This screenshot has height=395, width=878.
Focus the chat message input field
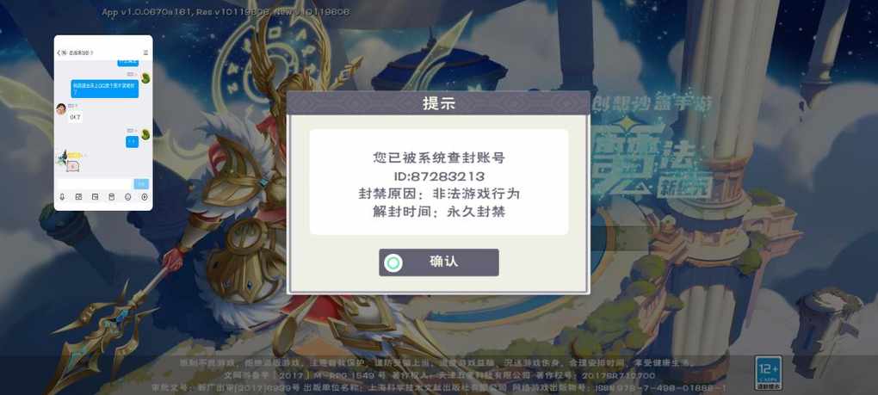94,184
